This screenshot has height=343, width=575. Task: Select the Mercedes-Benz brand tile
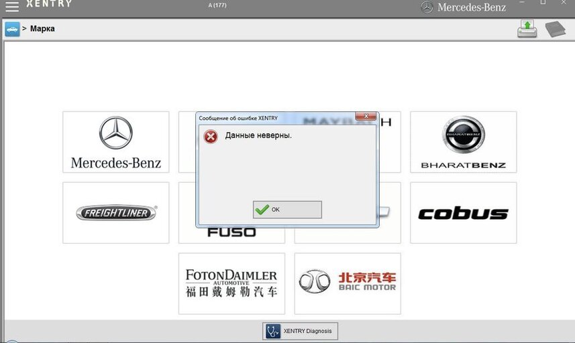tap(116, 142)
